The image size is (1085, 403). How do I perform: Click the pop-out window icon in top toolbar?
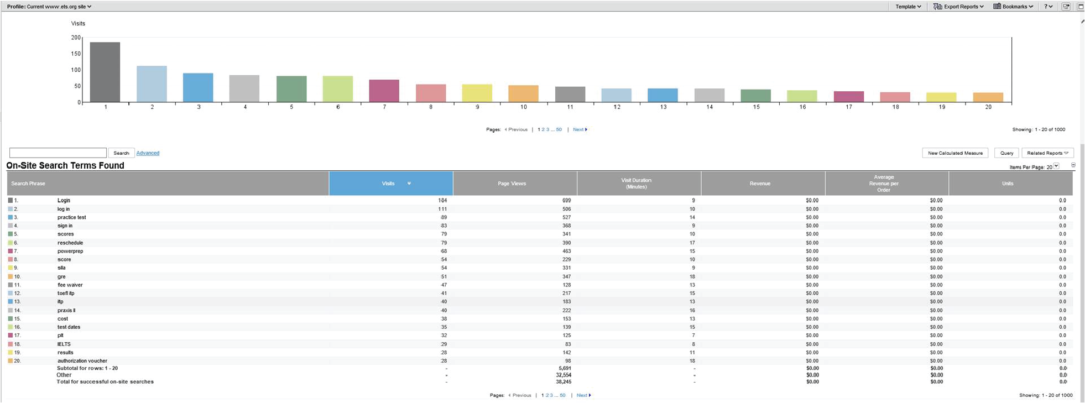1066,7
